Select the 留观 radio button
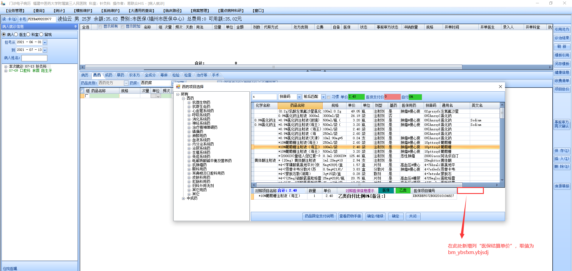This screenshot has height=271, width=572. pos(41,35)
